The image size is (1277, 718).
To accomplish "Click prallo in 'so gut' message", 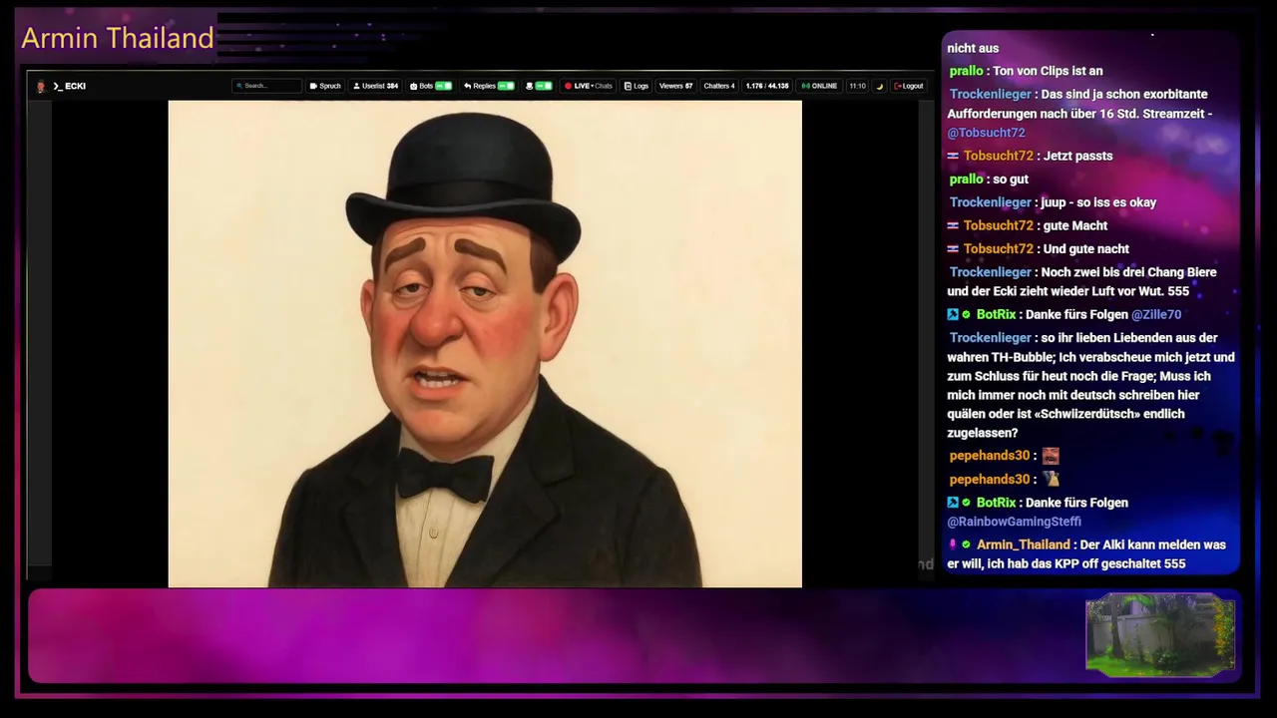I will click(966, 179).
